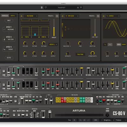
Task: Click the 28% zoom value in status bar
Action: point(96,120)
